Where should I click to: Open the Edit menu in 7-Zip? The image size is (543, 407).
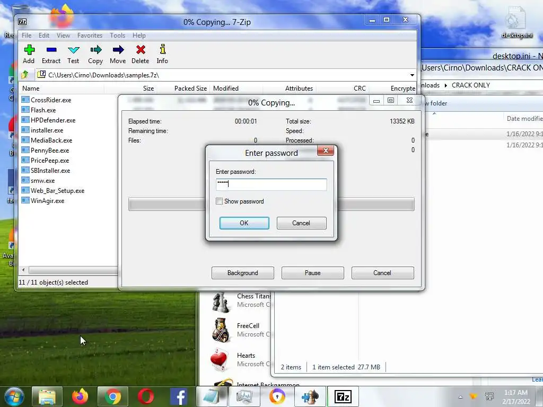coord(43,36)
